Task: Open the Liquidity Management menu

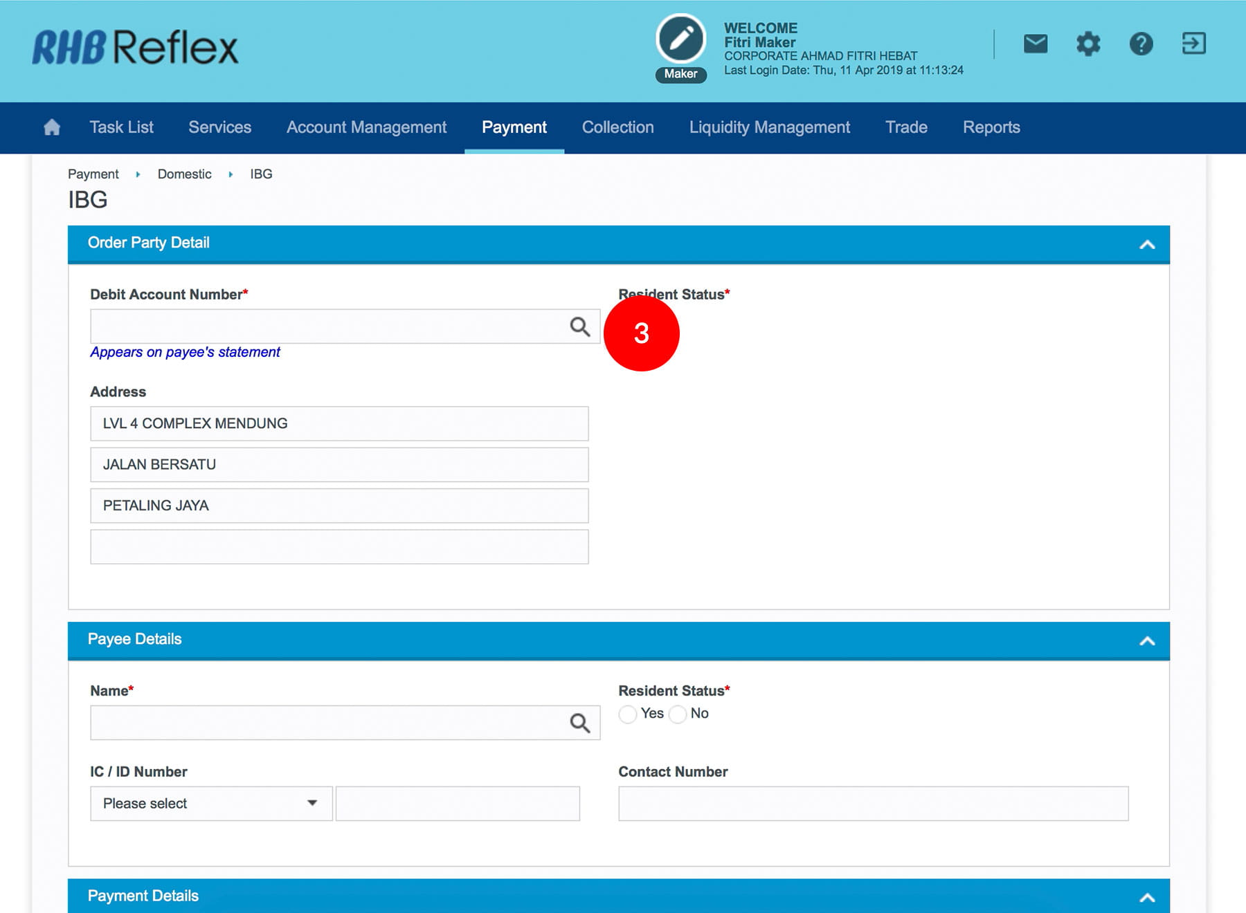Action: [x=769, y=128]
